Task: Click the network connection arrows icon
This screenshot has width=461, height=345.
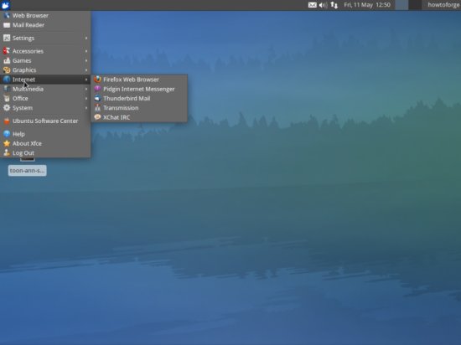Action: 334,5
